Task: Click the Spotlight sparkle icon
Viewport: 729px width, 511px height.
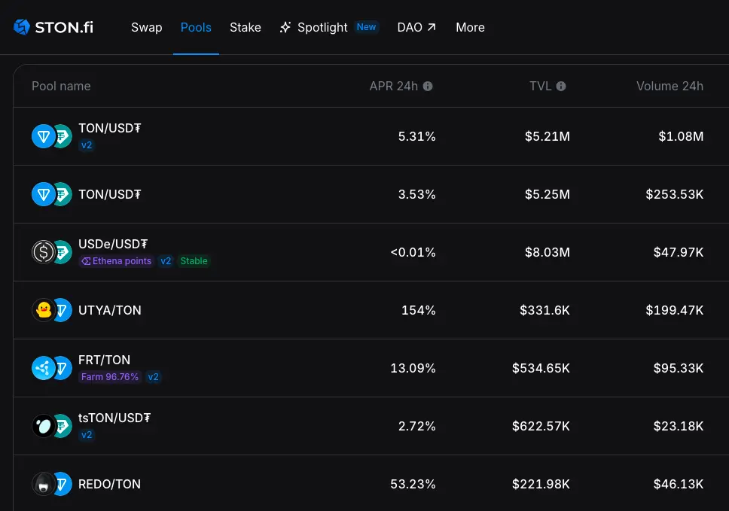Action: [285, 28]
